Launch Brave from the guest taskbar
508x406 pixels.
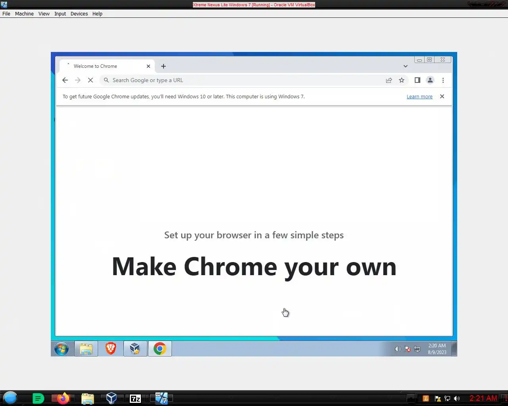click(111, 349)
